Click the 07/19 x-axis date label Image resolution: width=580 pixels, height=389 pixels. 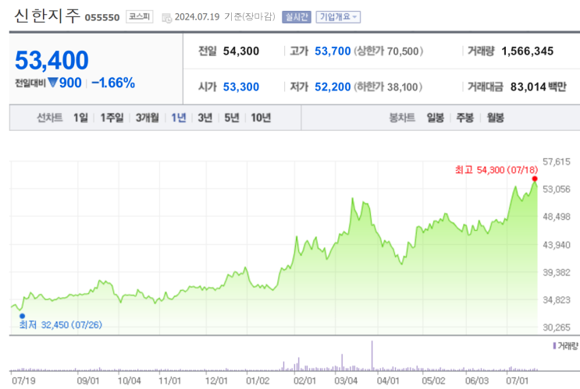[x=23, y=381]
